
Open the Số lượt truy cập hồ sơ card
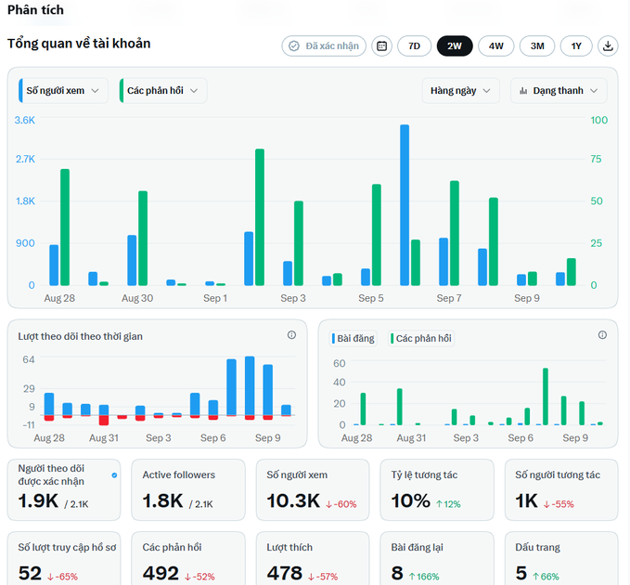pos(64,558)
